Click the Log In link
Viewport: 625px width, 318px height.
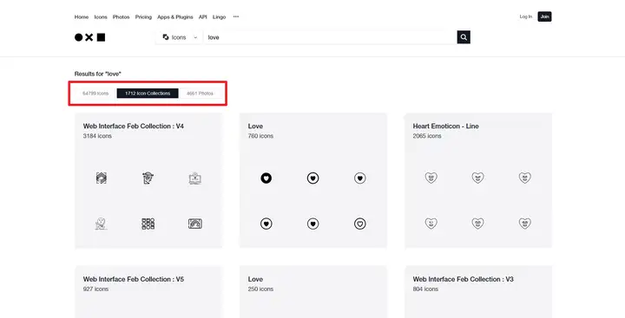(x=526, y=16)
